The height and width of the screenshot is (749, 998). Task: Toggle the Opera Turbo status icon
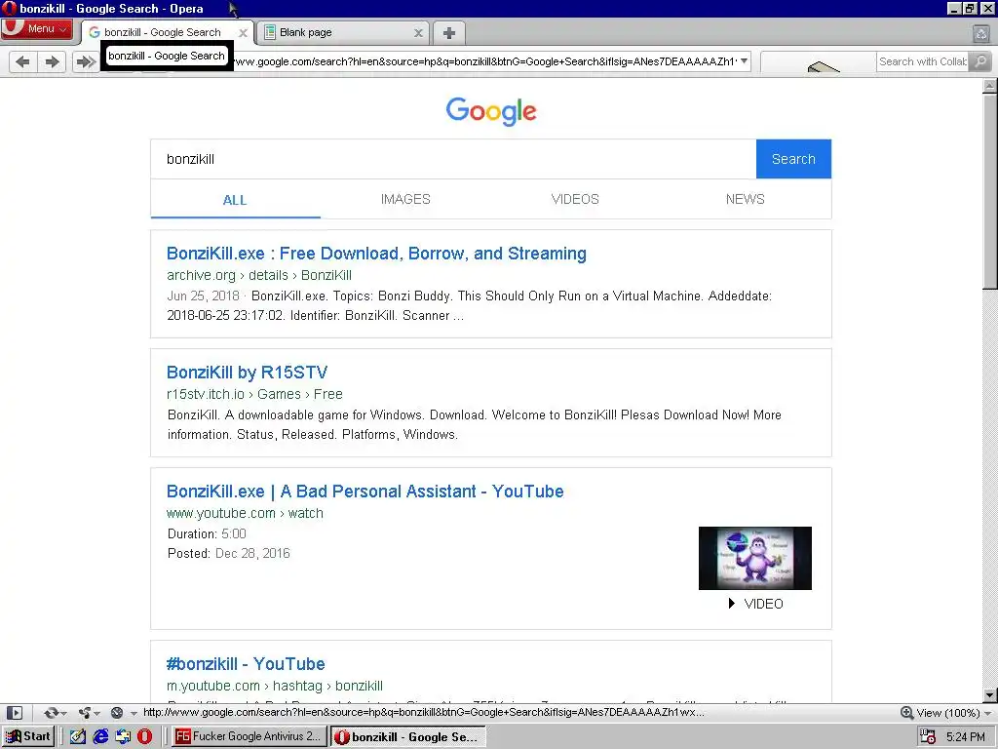[x=117, y=713]
